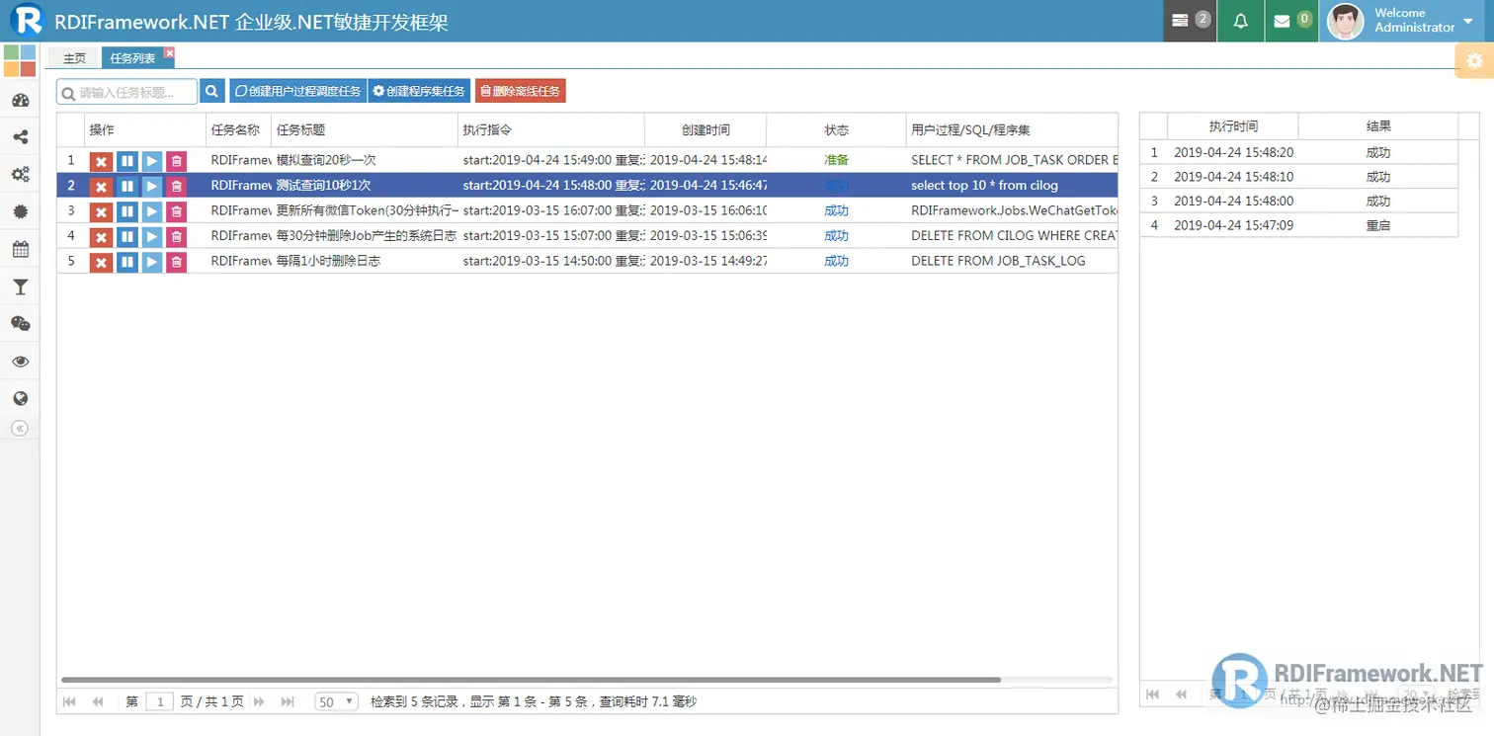Click the page number field in task pager
Screen dimensions: 1494x736
[x=159, y=701]
